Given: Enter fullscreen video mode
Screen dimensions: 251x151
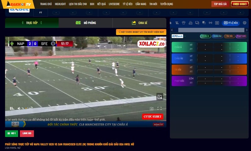Looking at the screenshot, I should (160, 108).
